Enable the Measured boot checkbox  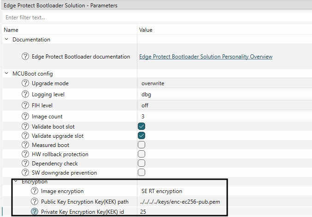142,145
